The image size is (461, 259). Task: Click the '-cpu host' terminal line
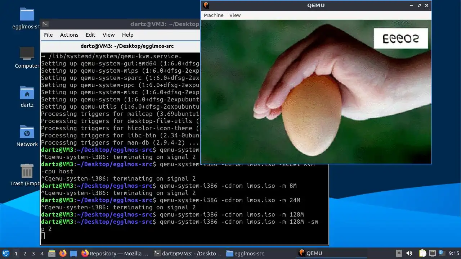(x=57, y=171)
